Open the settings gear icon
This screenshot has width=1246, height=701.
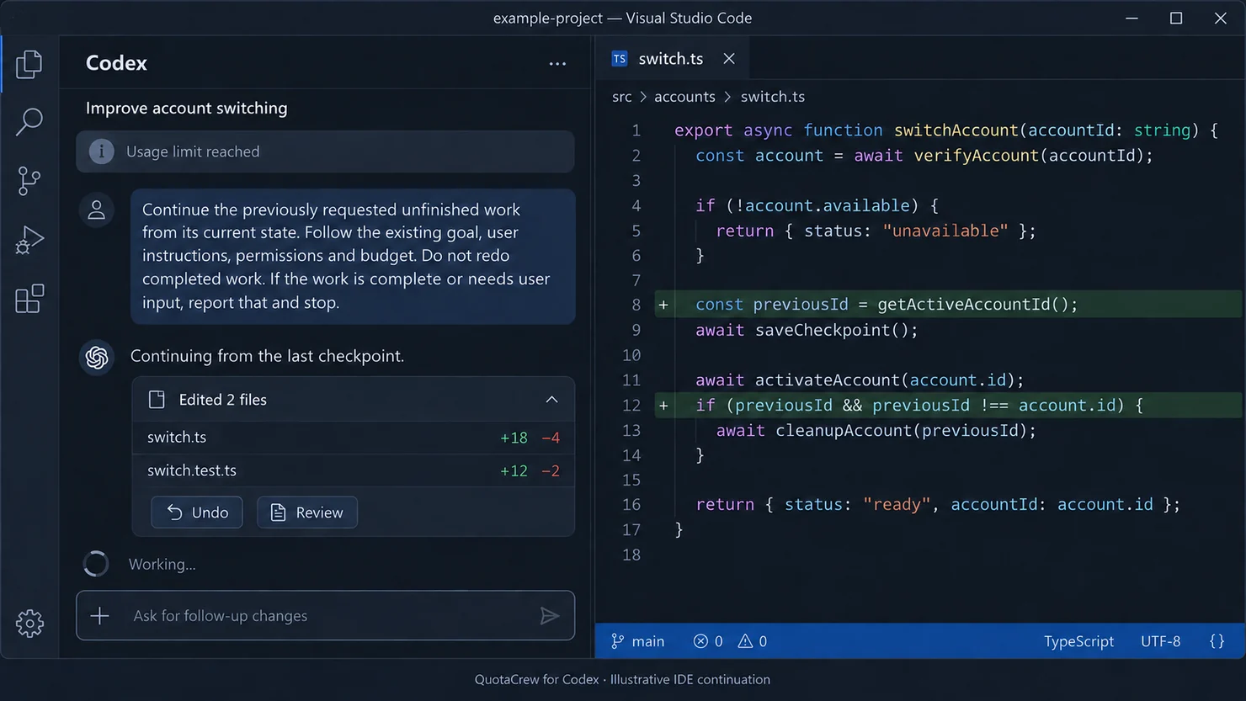(x=29, y=624)
